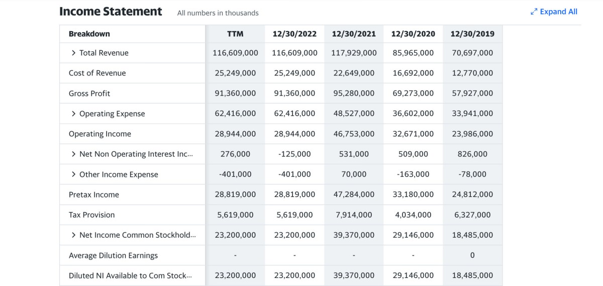Click Gross Profit value 57,927,000
The width and height of the screenshot is (603, 286).
coord(472,93)
